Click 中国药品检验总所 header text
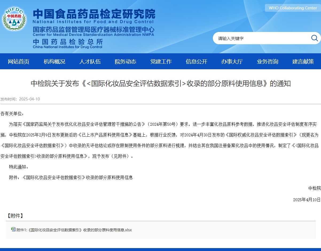The image size is (321, 251). coord(68,42)
